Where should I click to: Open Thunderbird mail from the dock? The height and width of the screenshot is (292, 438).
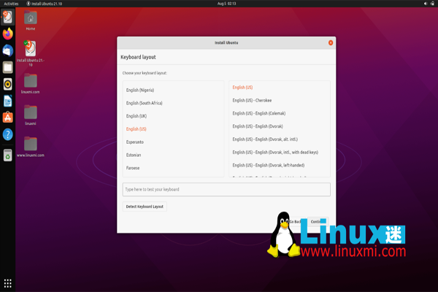pyautogui.click(x=7, y=50)
